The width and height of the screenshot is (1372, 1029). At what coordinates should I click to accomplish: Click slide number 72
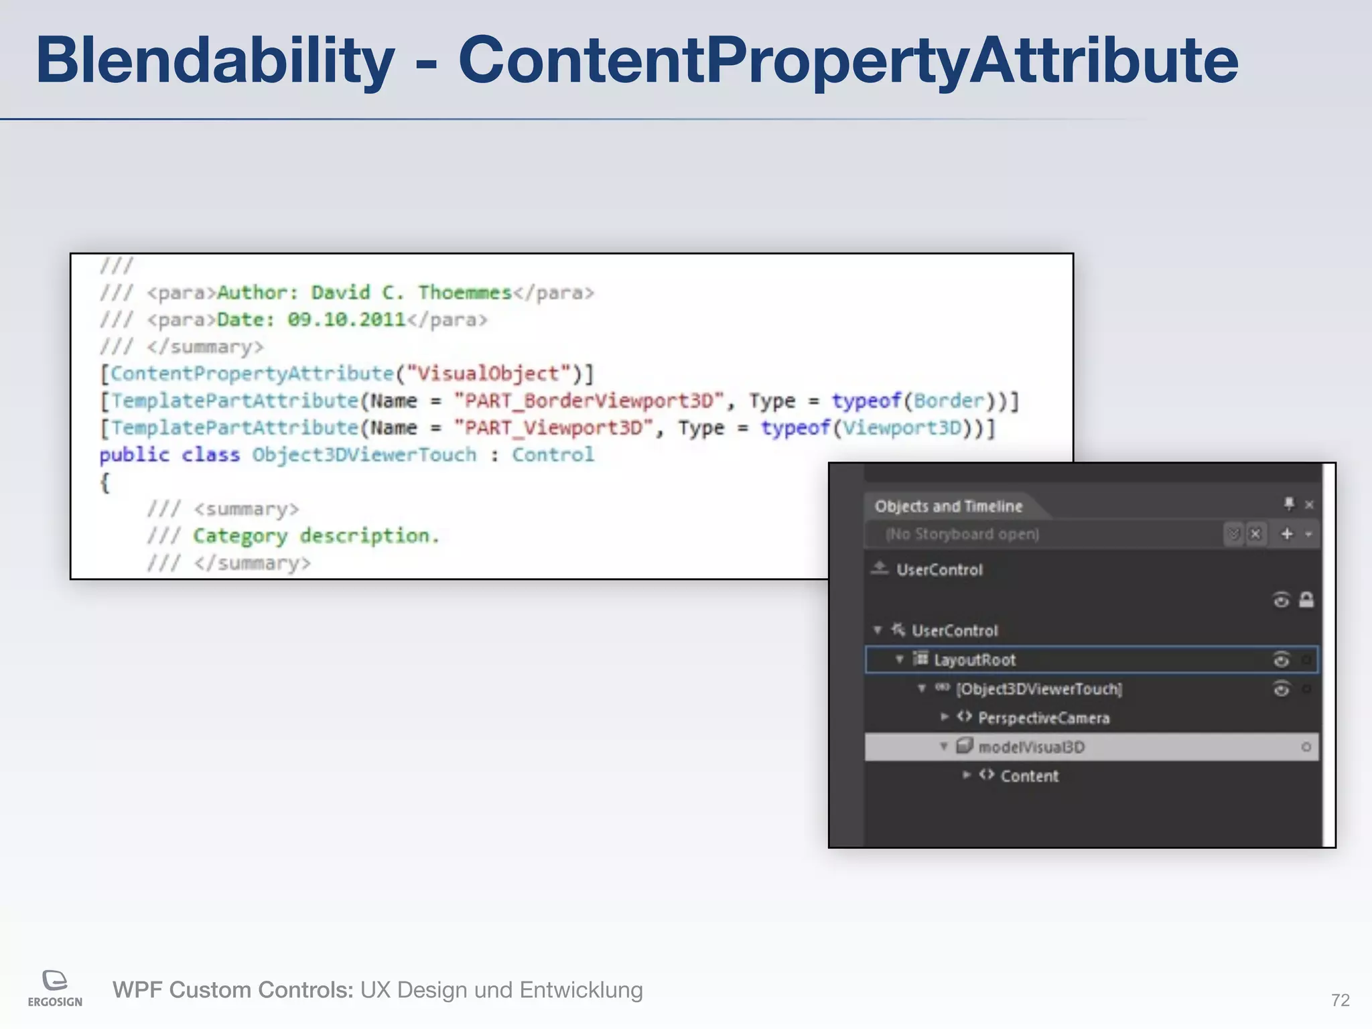pyautogui.click(x=1341, y=1000)
